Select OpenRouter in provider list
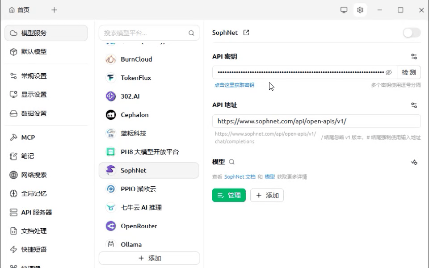Viewport: 429px width, 268px height. [139, 226]
